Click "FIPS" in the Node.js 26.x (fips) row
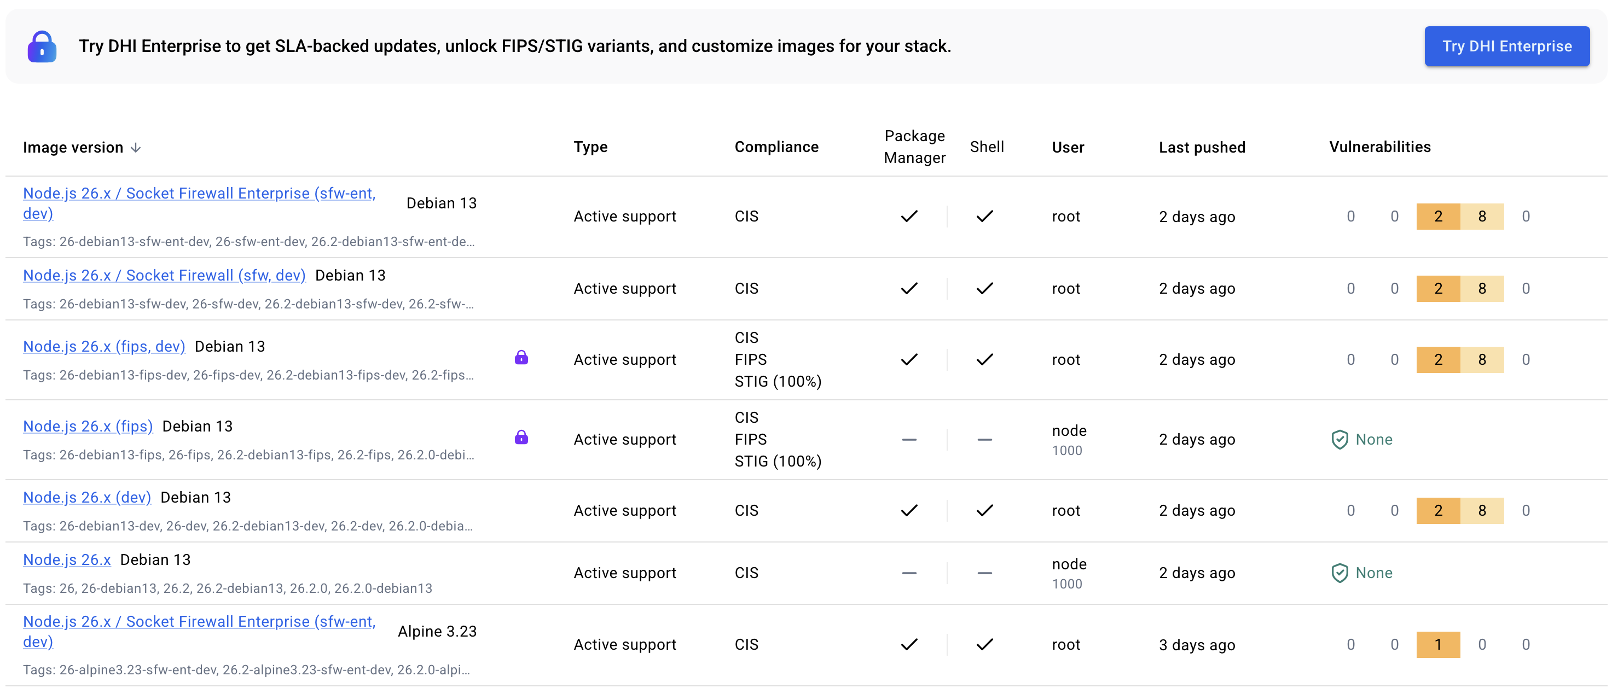 751,440
